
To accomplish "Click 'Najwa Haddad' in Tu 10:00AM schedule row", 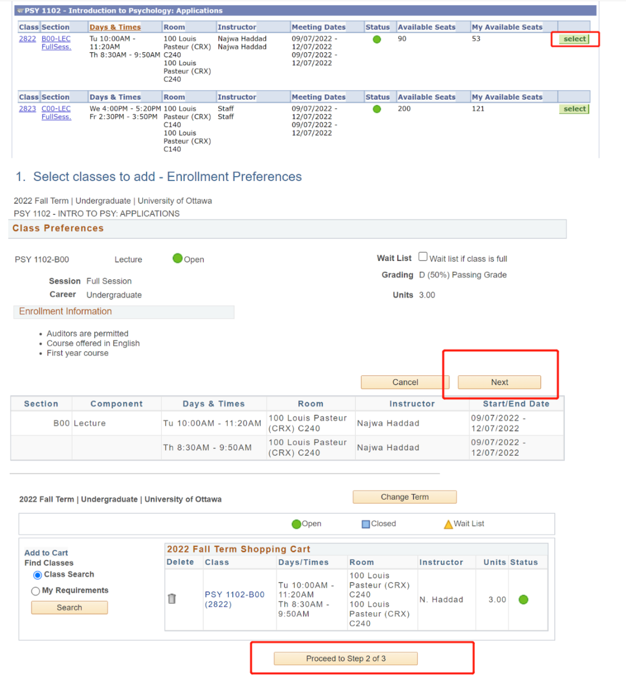I will click(x=388, y=423).
